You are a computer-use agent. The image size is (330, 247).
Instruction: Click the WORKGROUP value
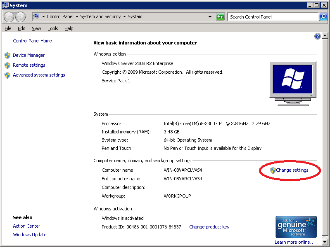click(x=177, y=196)
